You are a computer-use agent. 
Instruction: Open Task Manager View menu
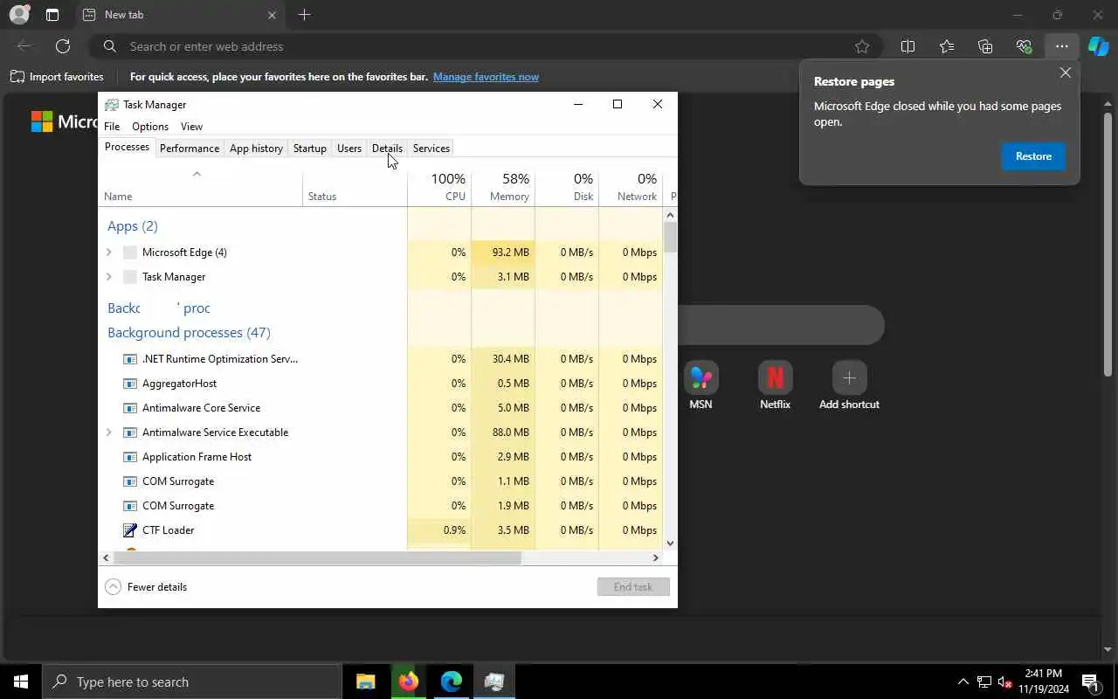191,127
